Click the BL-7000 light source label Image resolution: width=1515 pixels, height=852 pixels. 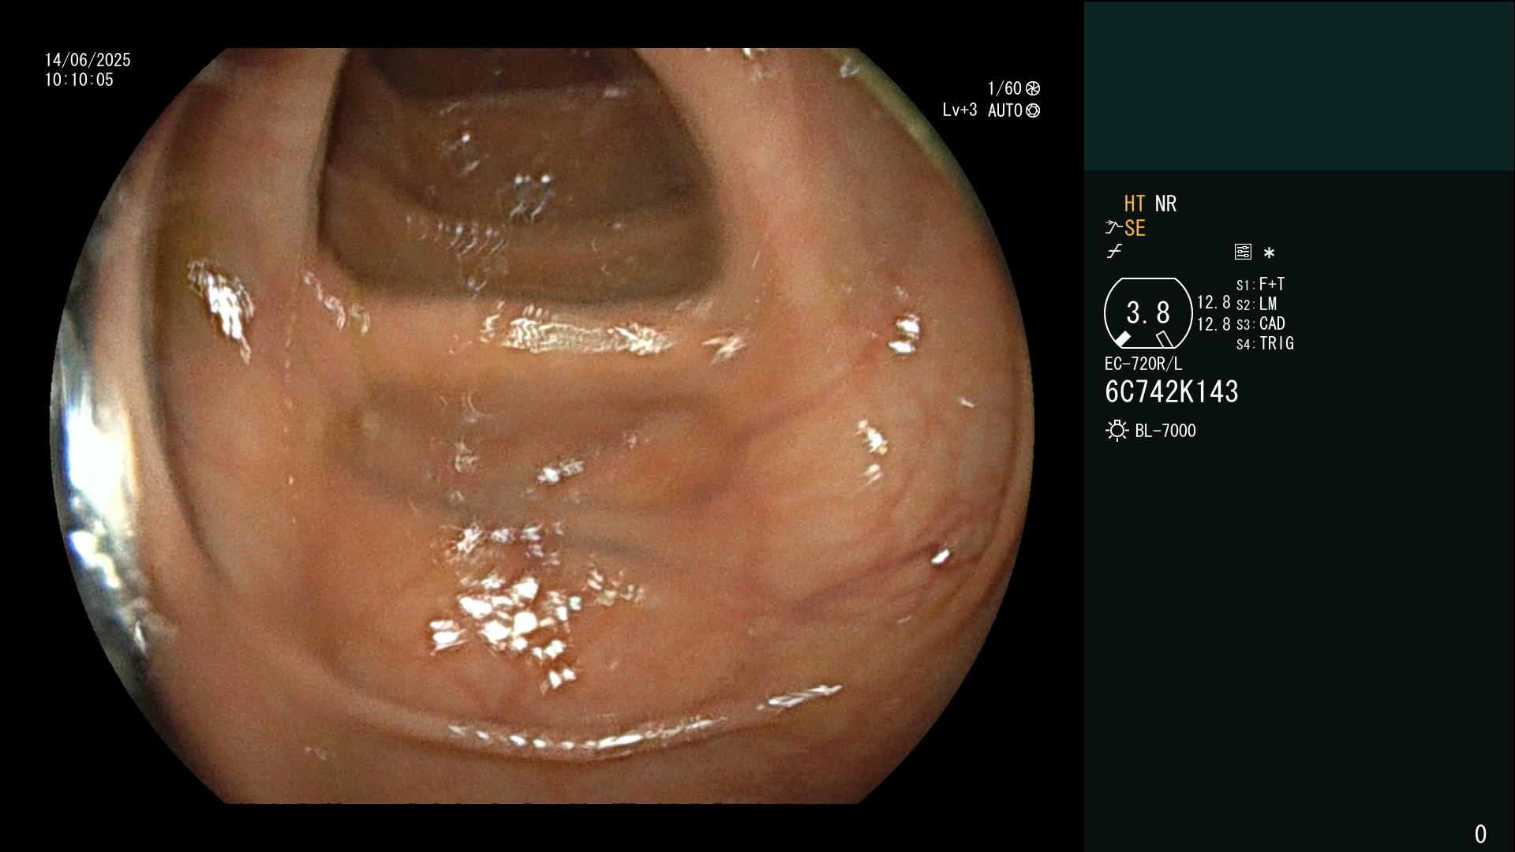coord(1165,431)
